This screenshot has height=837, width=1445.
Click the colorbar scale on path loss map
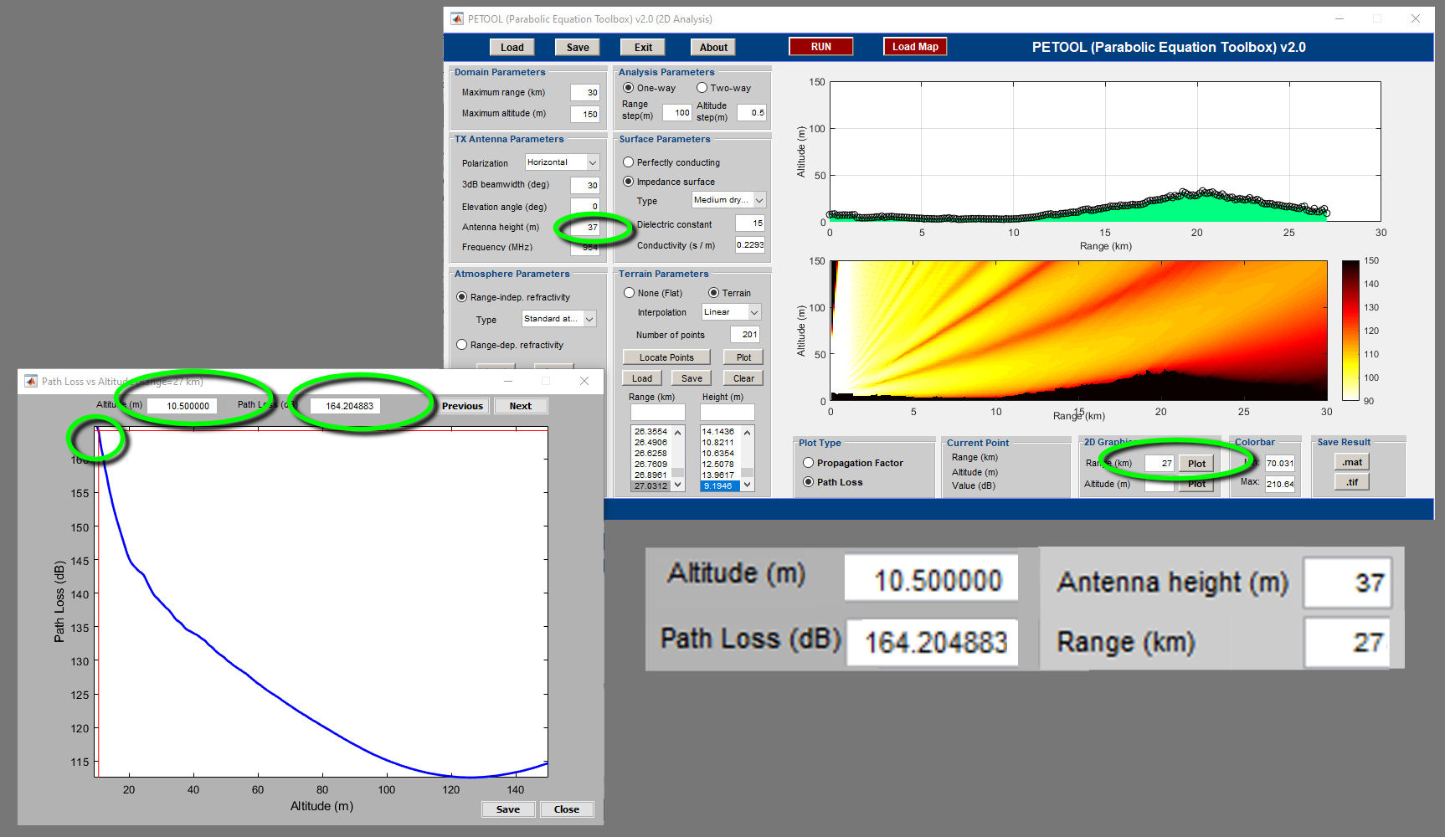(1350, 331)
